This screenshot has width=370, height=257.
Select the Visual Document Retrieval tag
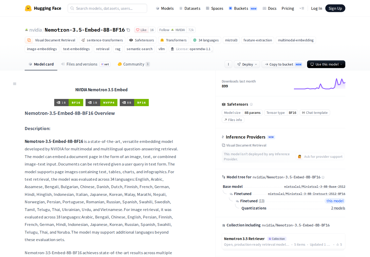pyautogui.click(x=51, y=40)
